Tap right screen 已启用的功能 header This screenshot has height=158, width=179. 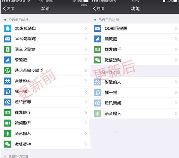coord(109,20)
